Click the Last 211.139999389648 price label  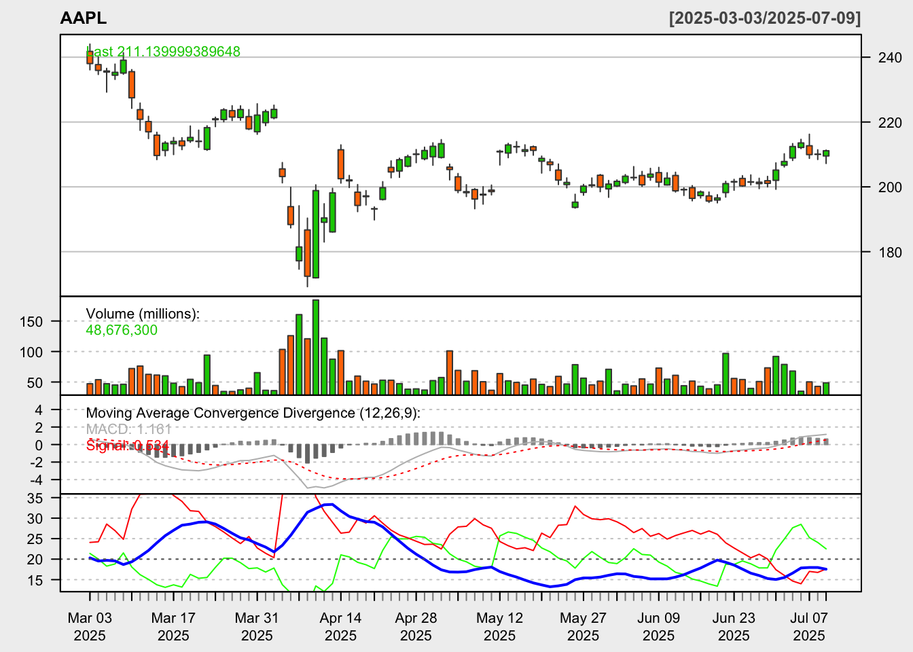(164, 52)
